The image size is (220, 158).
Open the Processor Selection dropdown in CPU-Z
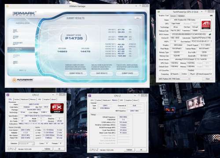pyautogui.click(x=26, y=144)
